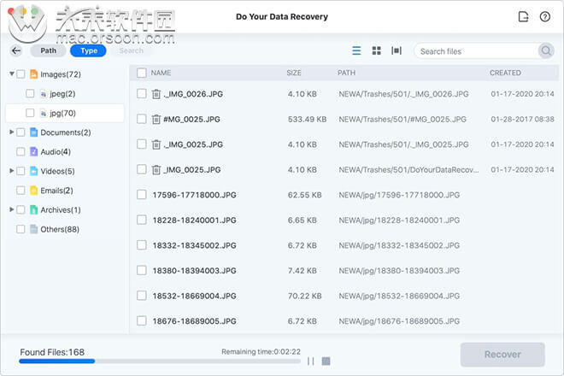Select file 18228-18240001.JPG
The width and height of the screenshot is (564, 376).
(194, 220)
